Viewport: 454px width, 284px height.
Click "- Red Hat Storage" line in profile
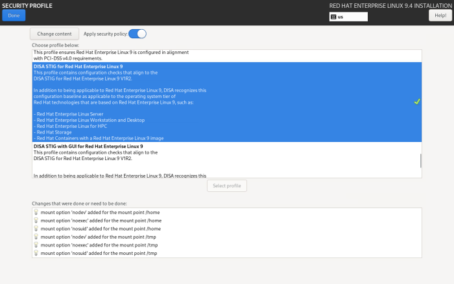point(53,132)
